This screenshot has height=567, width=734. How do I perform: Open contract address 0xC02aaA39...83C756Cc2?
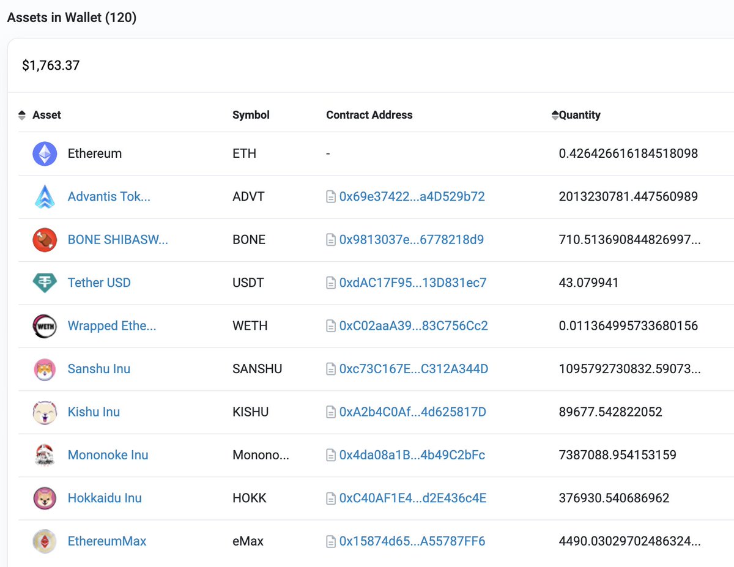point(413,326)
